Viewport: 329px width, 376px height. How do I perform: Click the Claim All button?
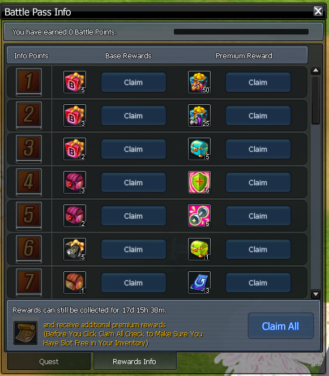(280, 326)
